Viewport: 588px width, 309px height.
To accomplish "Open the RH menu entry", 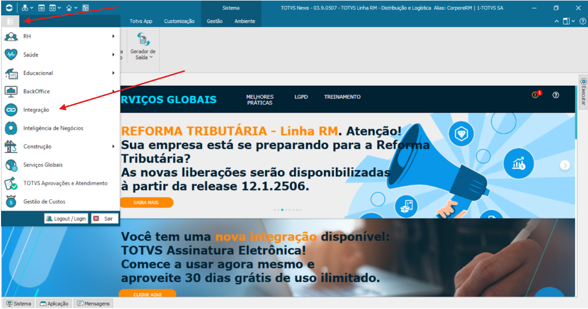I will 60,36.
